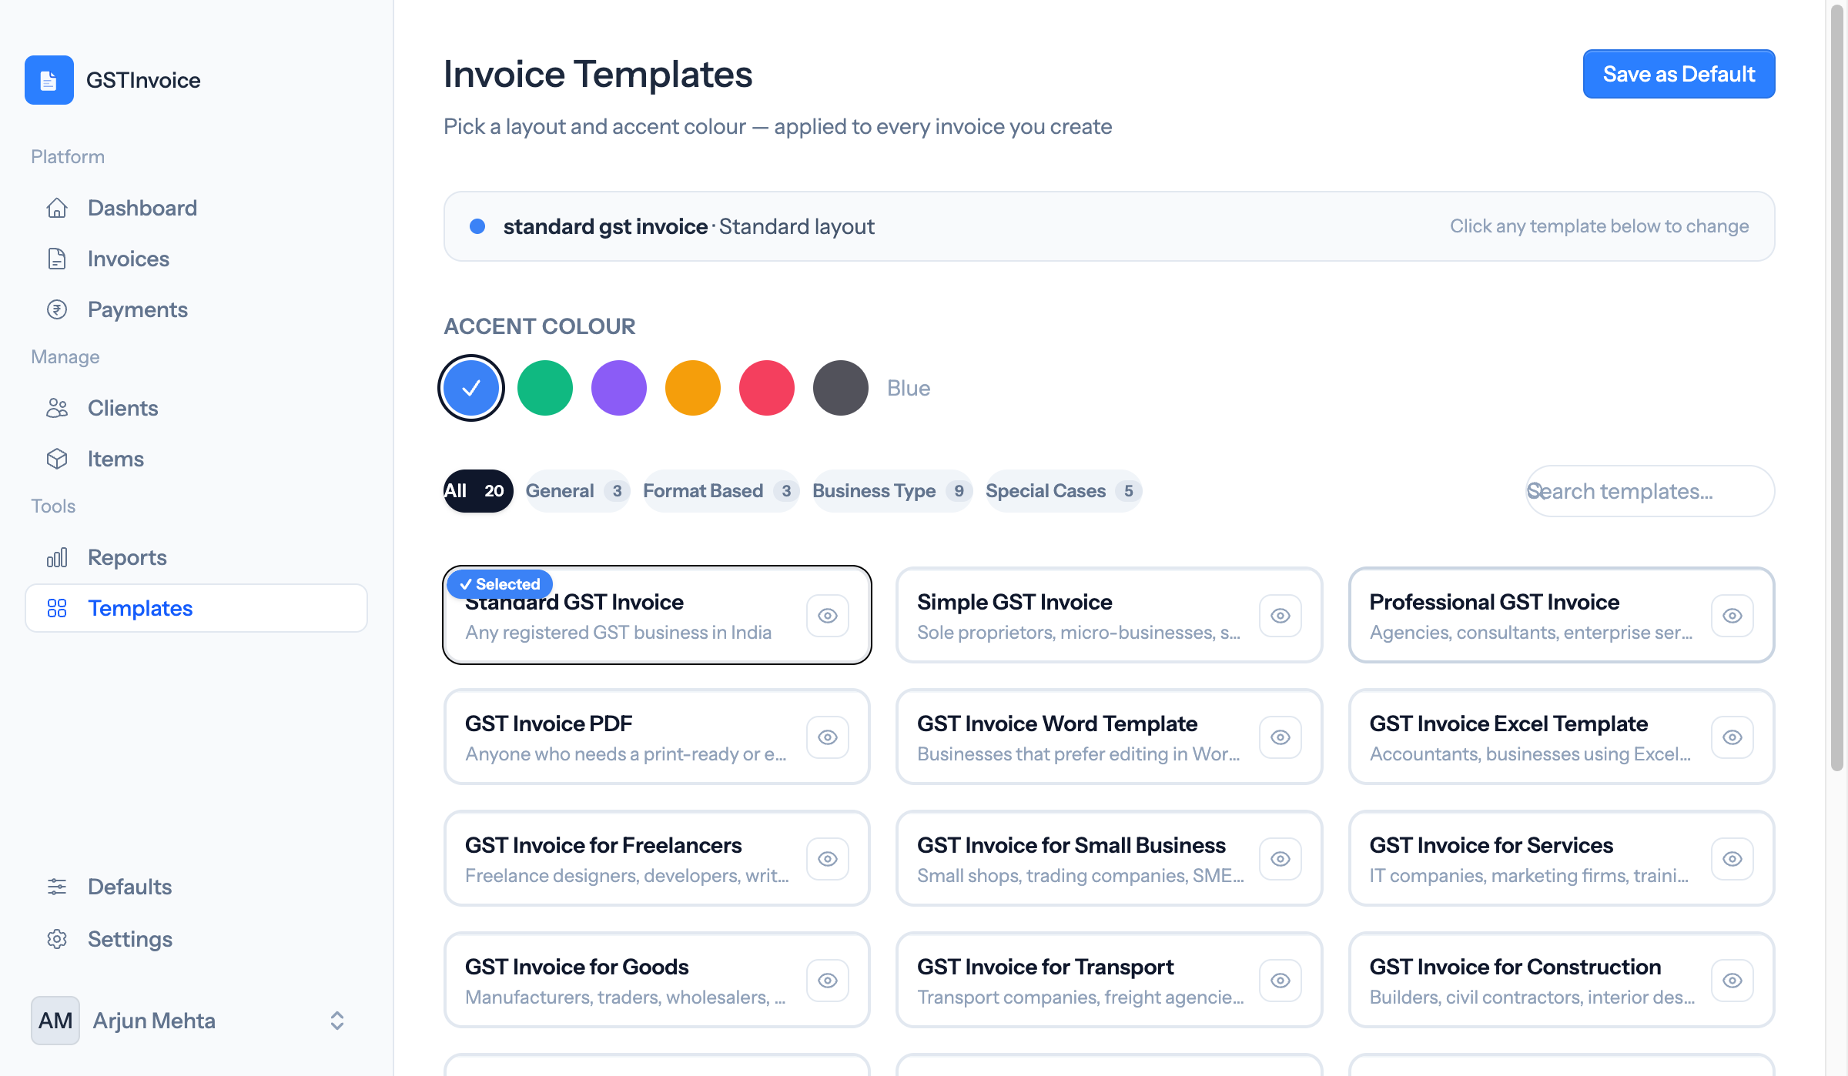Select the purple accent colour
This screenshot has height=1076, width=1848.
(619, 388)
